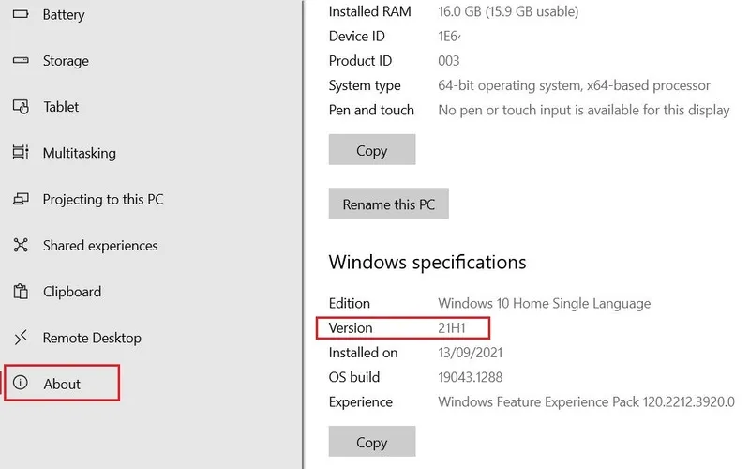The height and width of the screenshot is (469, 750).
Task: Select the About page entry
Action: coord(62,383)
